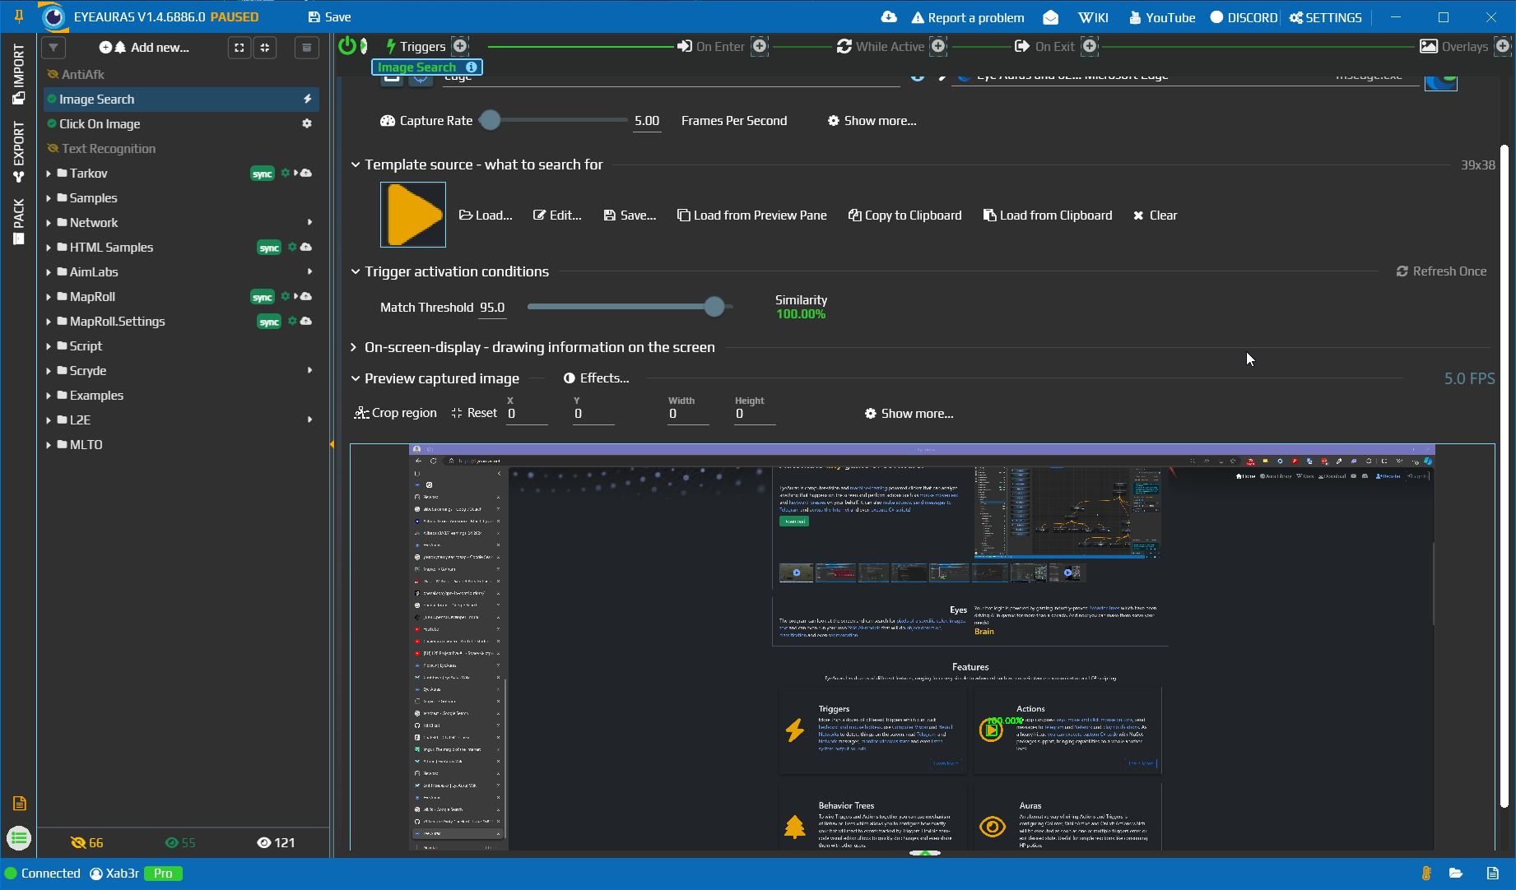Viewport: 1516px width, 890px height.
Task: Toggle the hidden-eye icon beside AntiAfk
Action: pyautogui.click(x=53, y=75)
